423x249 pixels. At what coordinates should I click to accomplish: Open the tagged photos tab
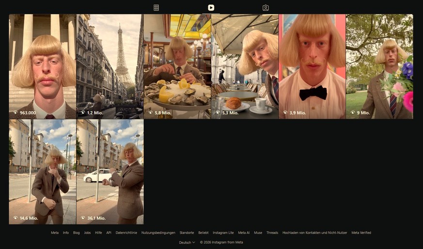coord(266,8)
